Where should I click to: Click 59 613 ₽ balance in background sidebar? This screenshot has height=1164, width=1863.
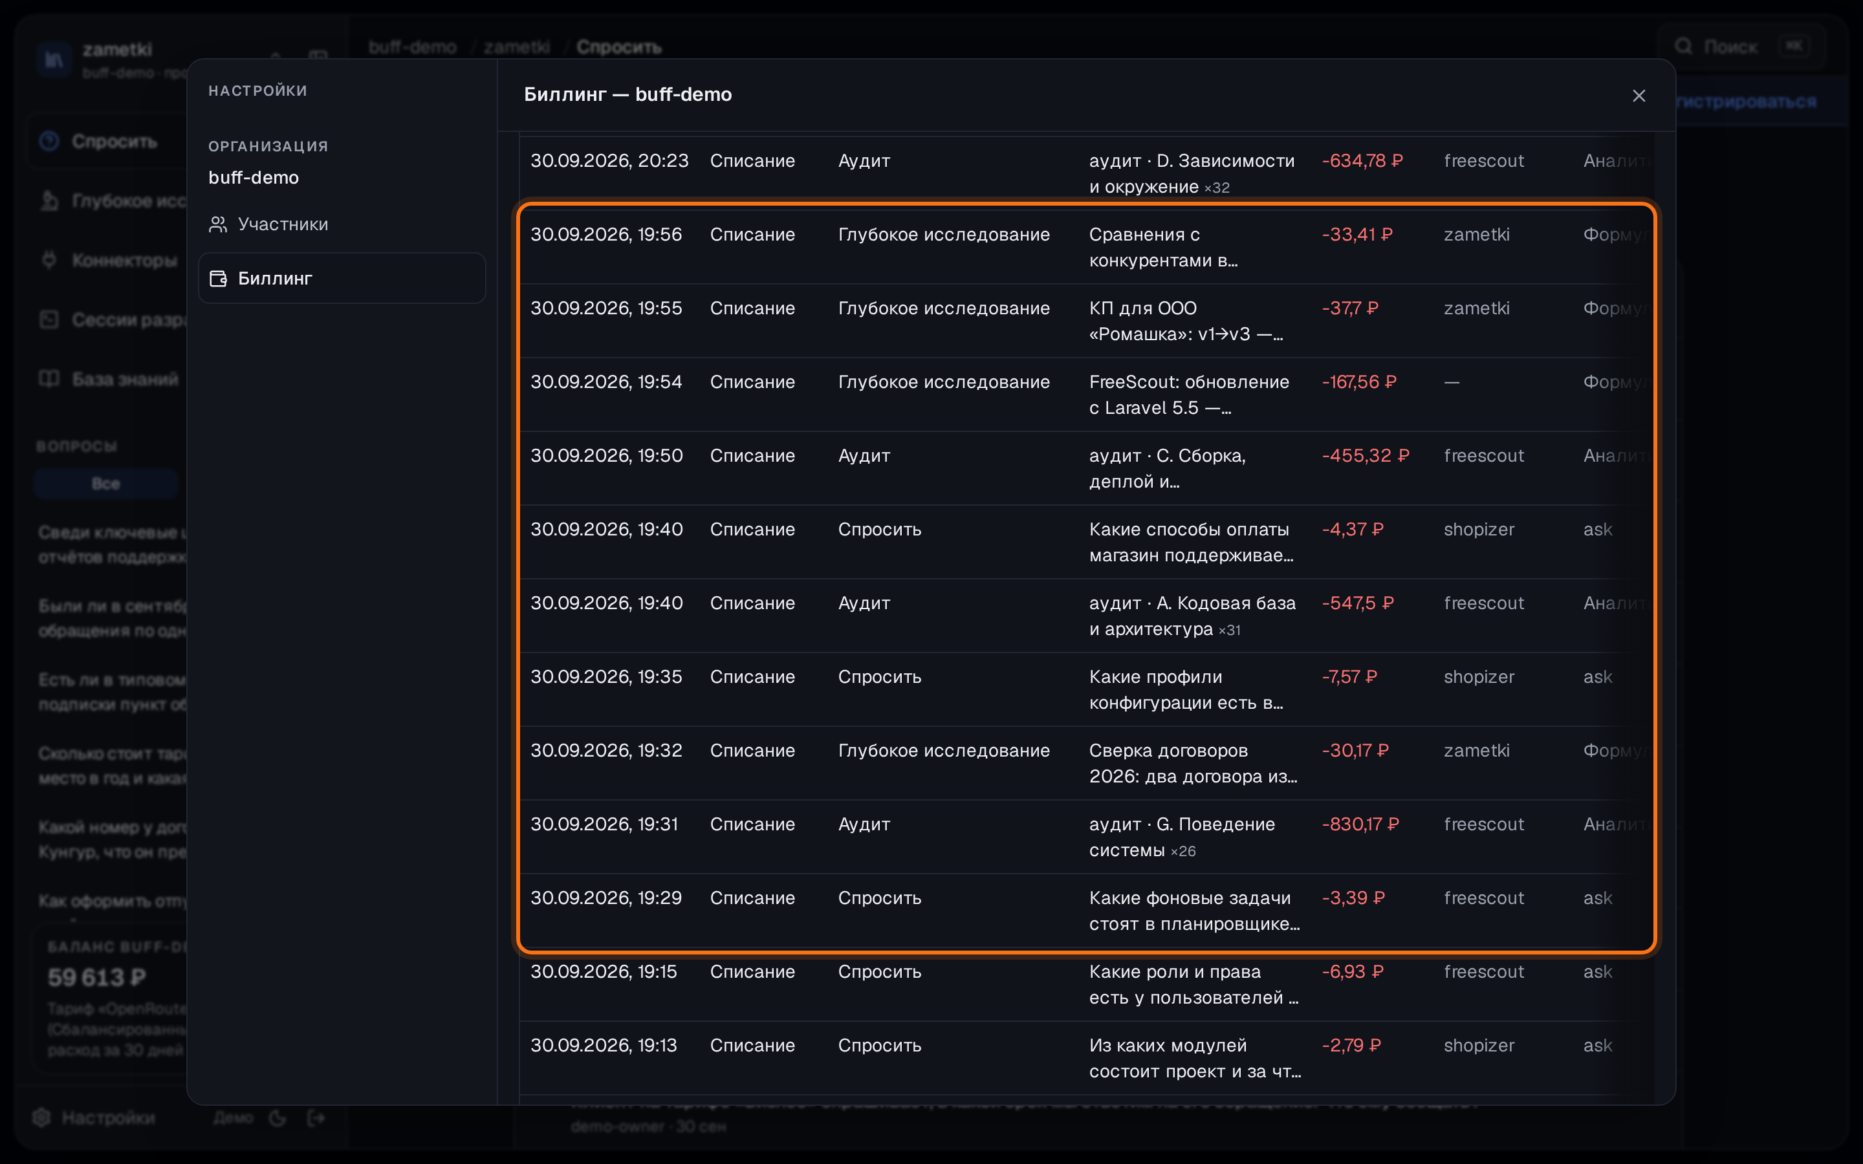(96, 977)
